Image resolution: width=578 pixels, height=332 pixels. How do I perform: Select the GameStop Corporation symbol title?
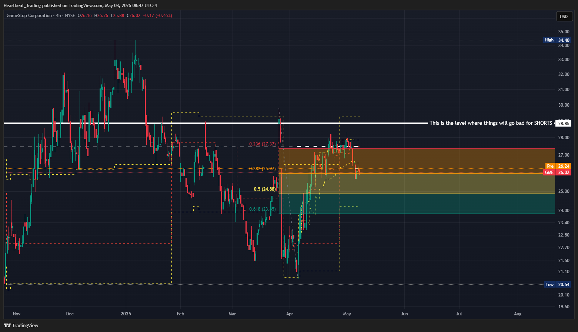(x=29, y=16)
